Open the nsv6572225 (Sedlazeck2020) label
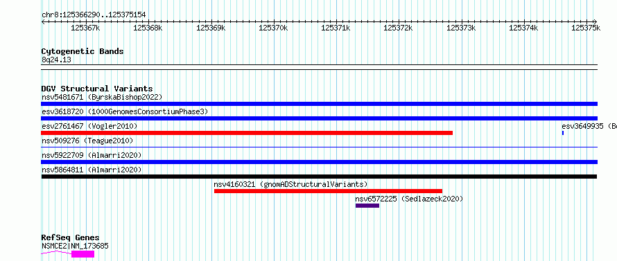 click(x=409, y=199)
